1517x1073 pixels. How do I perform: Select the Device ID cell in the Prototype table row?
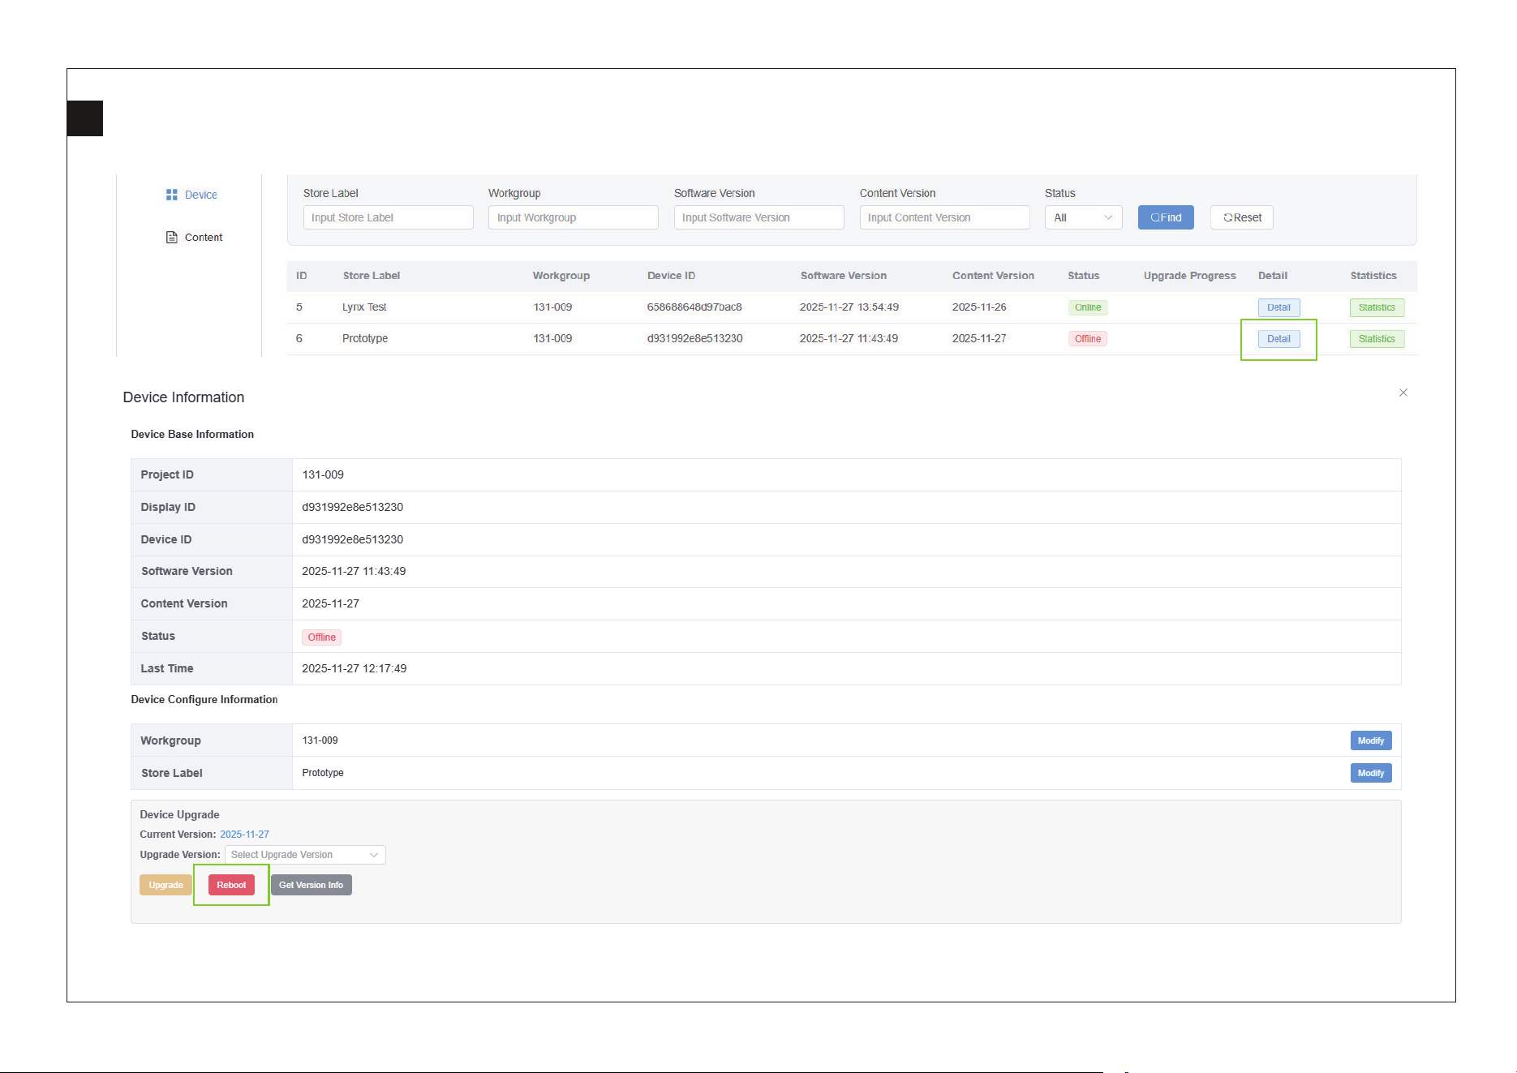694,338
